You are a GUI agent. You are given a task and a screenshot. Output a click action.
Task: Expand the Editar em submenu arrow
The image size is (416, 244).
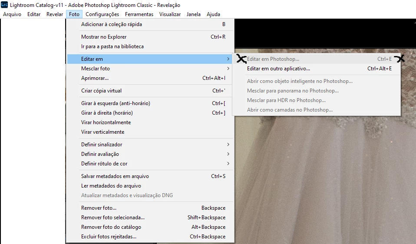pos(228,59)
